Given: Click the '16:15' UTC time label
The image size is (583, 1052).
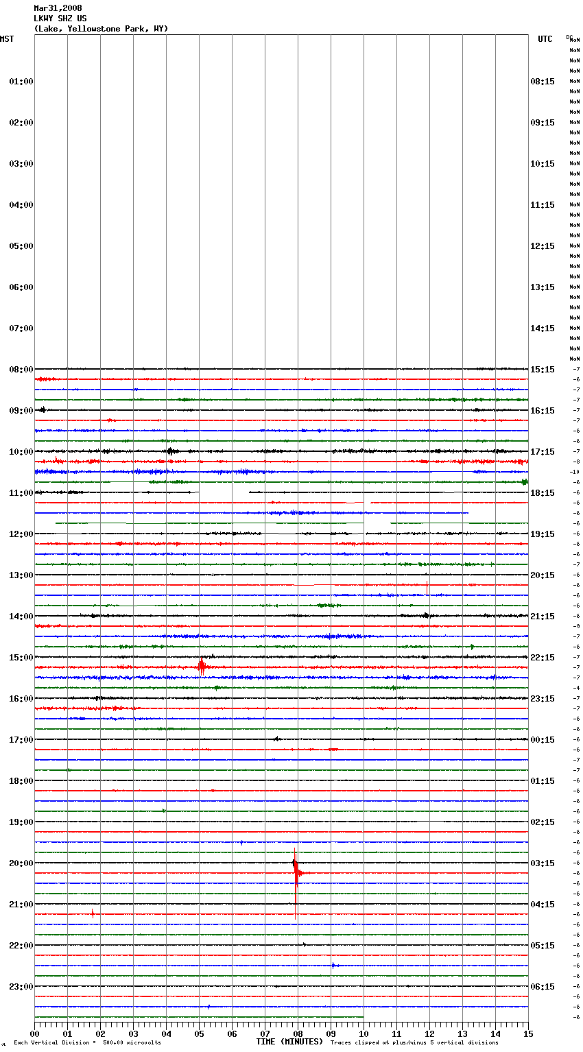Looking at the screenshot, I should [x=543, y=411].
